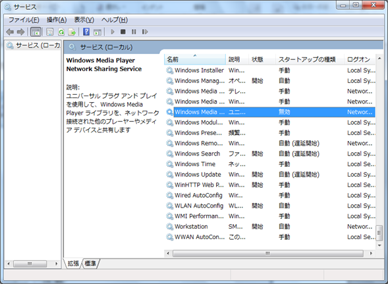Maximize the サービス window

[x=356, y=5]
